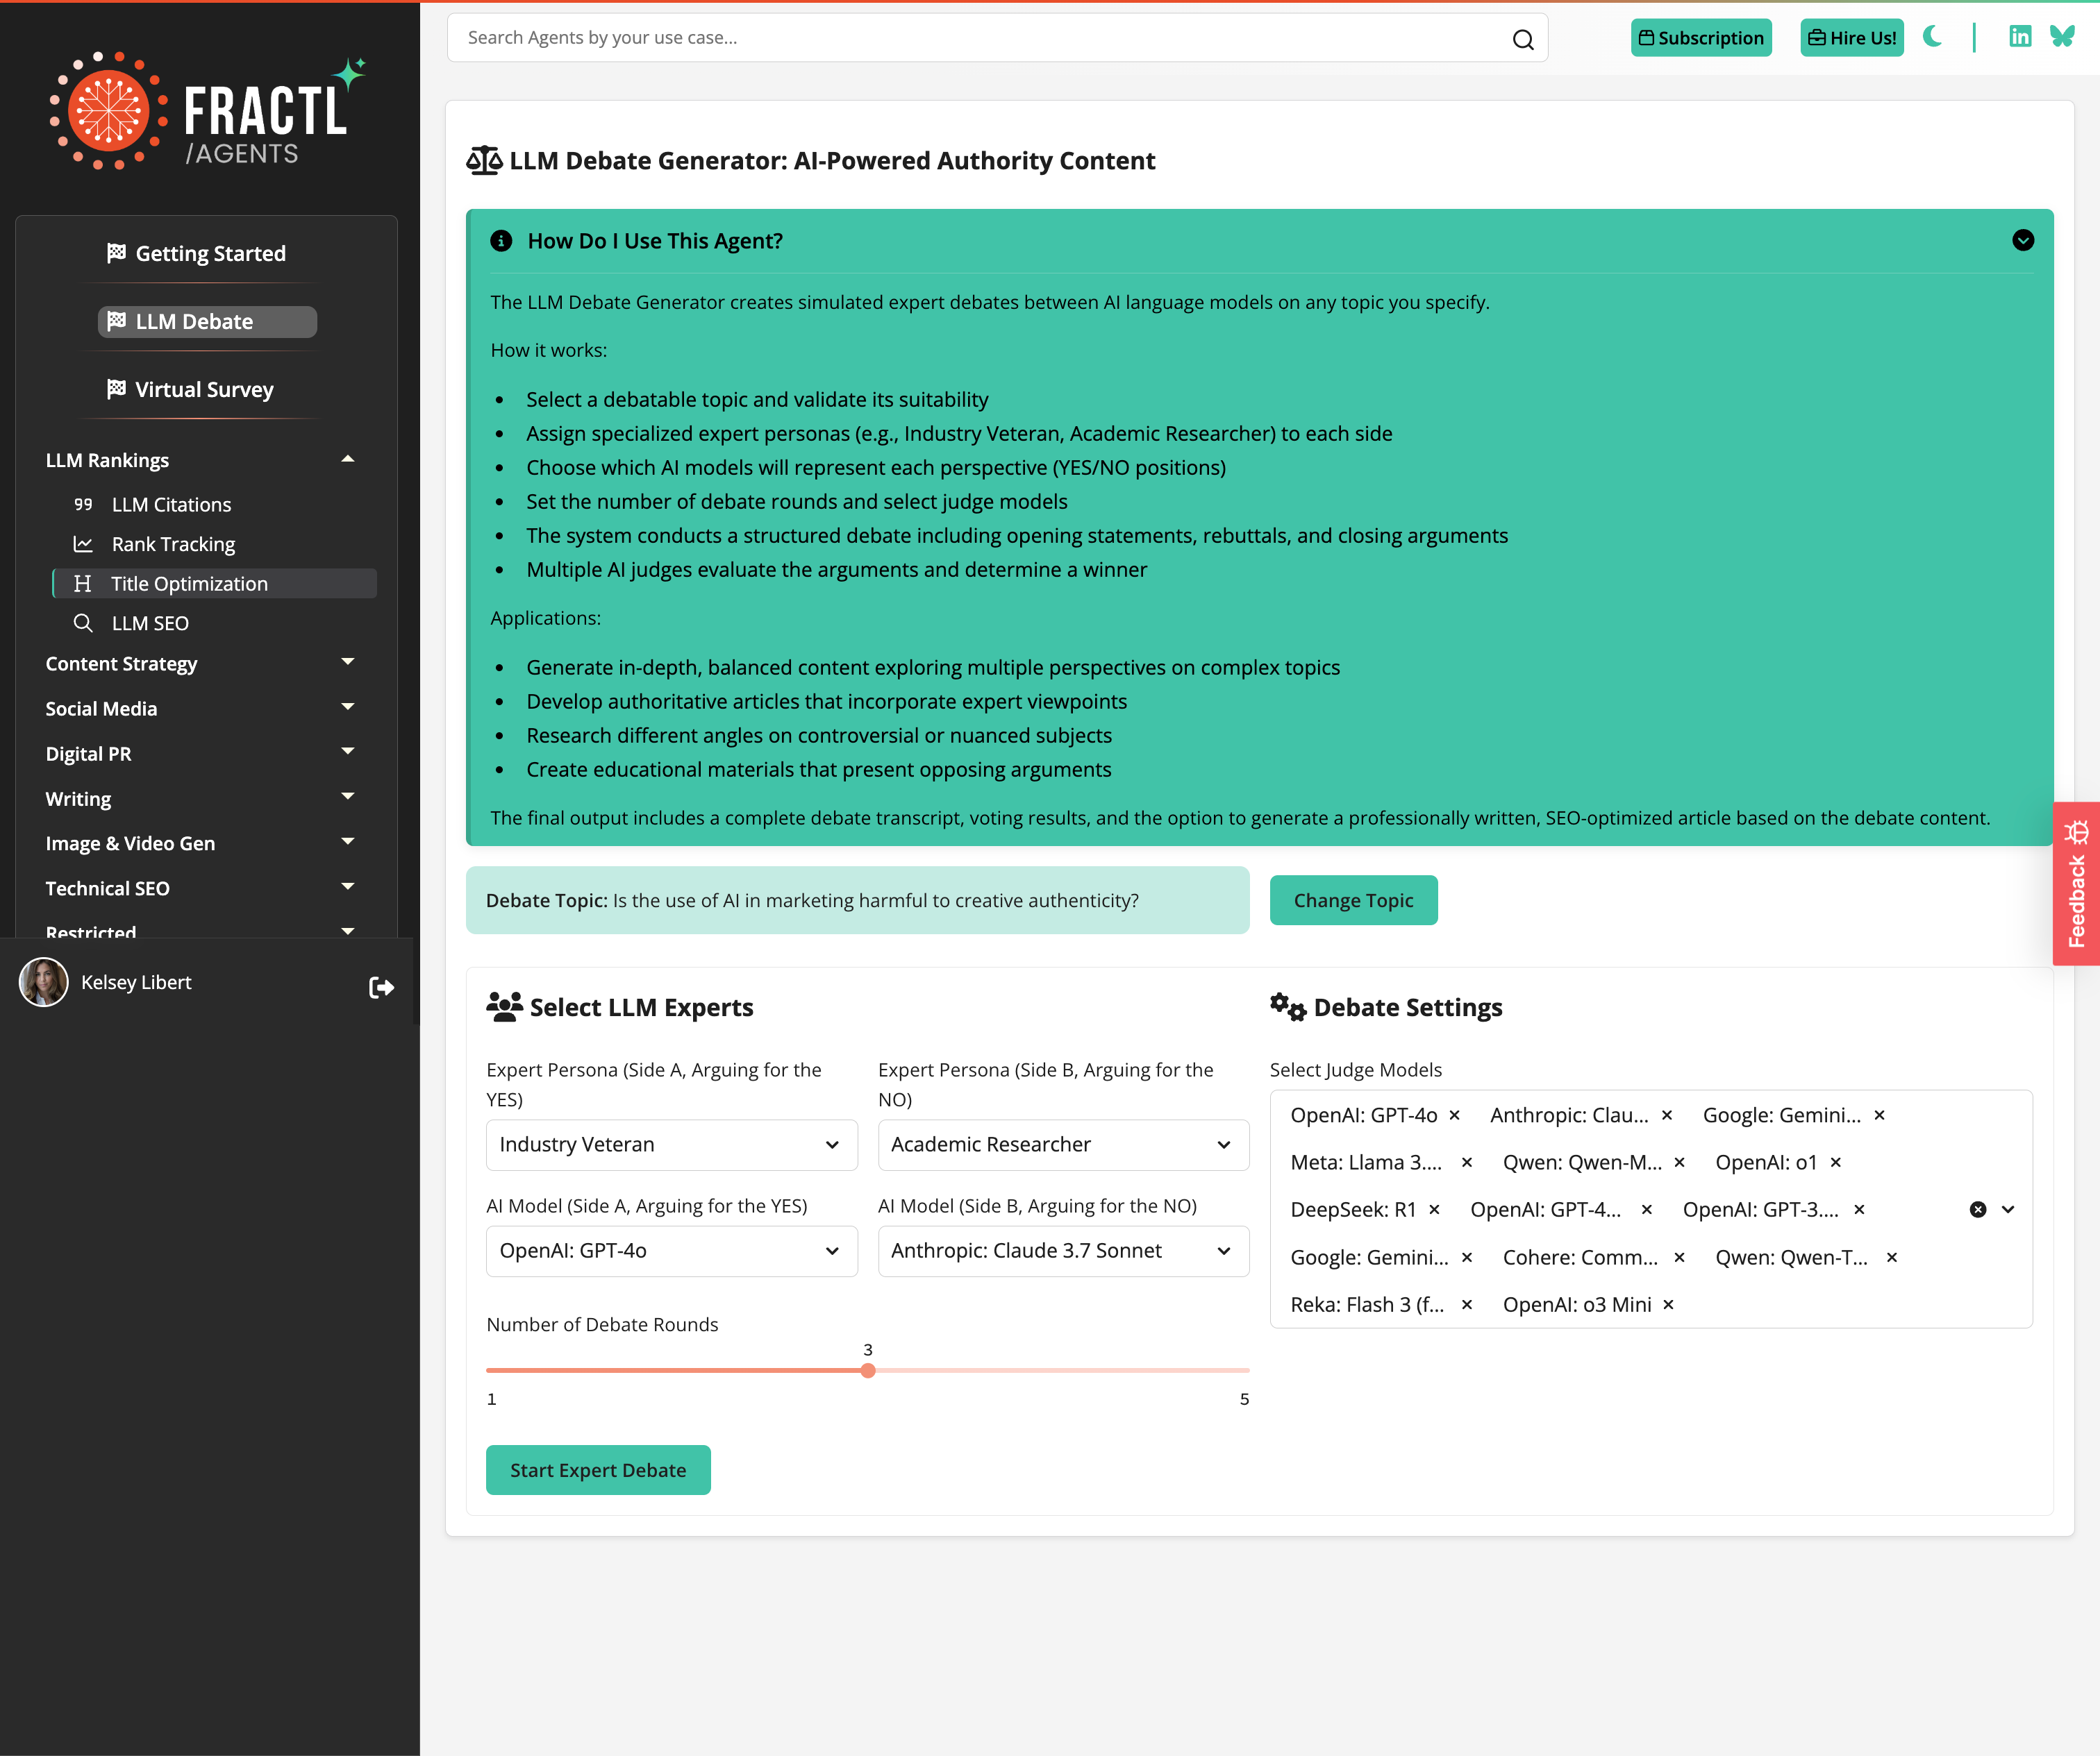Toggle dark mode with the moon icon
The height and width of the screenshot is (1756, 2100).
tap(1933, 37)
